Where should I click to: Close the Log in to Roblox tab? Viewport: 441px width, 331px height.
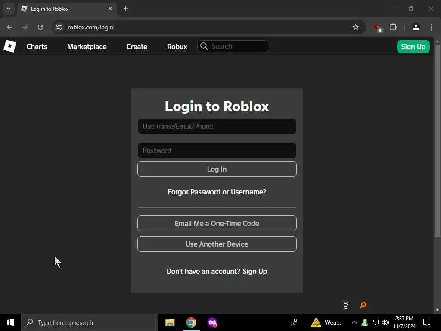pos(110,9)
